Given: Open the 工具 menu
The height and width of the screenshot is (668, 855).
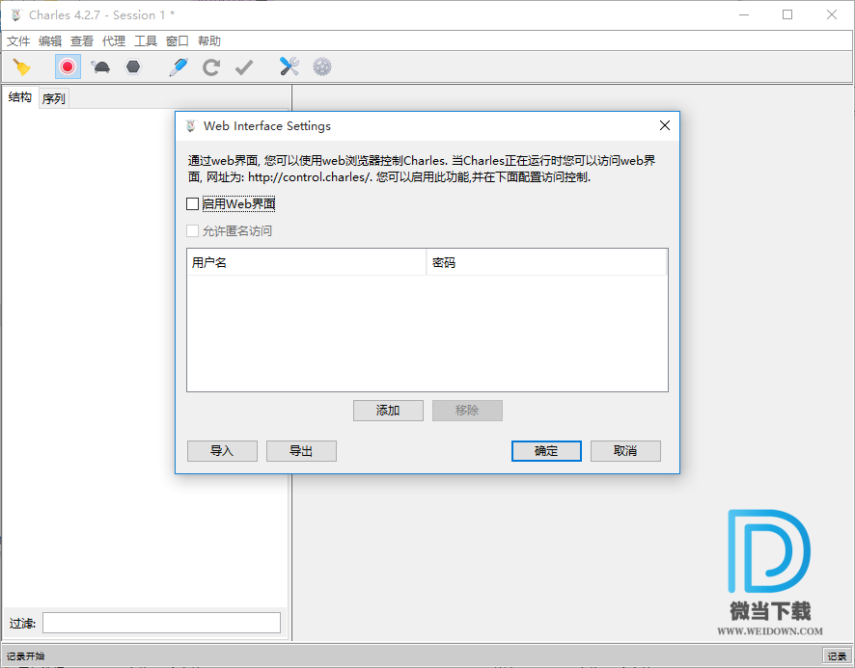Looking at the screenshot, I should [146, 40].
